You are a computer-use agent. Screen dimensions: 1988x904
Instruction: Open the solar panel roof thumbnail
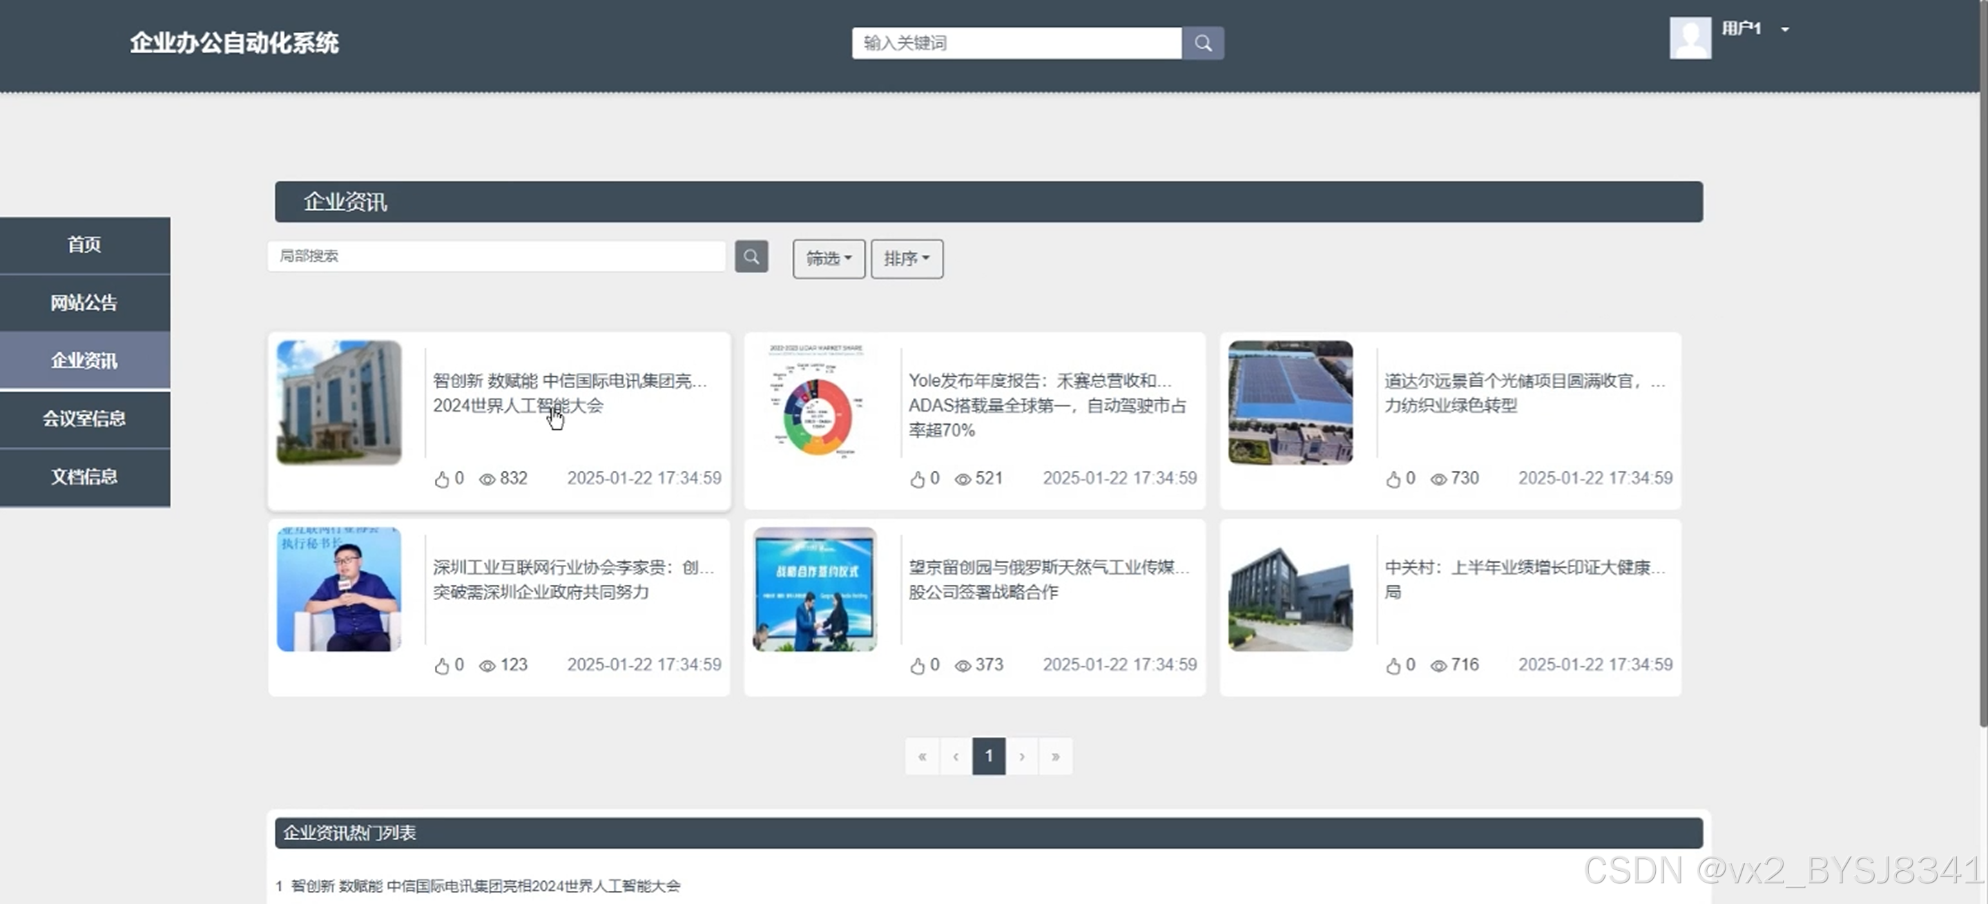coord(1291,402)
